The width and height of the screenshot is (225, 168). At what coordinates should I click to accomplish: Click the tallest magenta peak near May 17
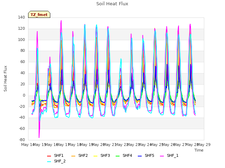(x=61, y=21)
